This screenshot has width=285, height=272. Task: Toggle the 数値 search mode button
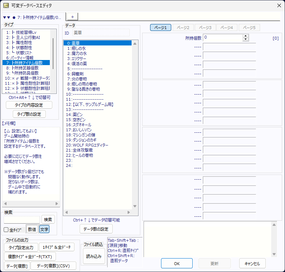(32, 229)
